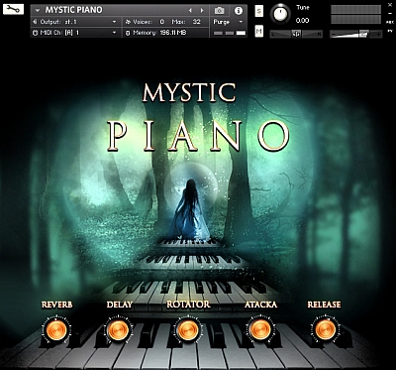This screenshot has height=370, width=396.
Task: Click the DELAY knob
Action: [118, 330]
